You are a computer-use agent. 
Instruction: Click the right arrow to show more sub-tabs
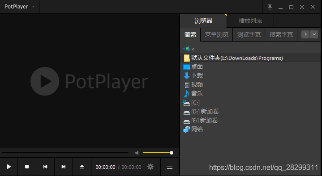pyautogui.click(x=305, y=34)
